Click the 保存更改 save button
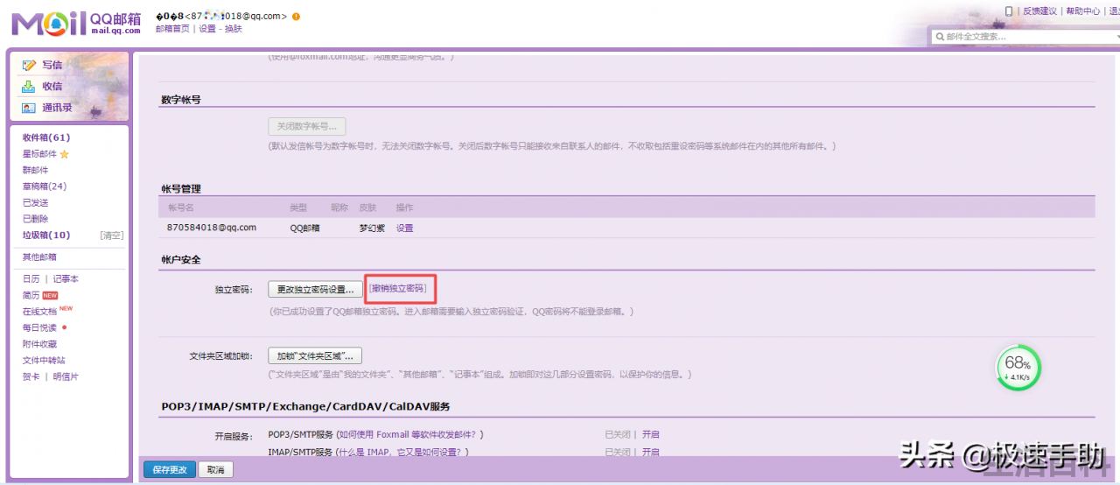This screenshot has height=485, width=1120. pyautogui.click(x=170, y=470)
